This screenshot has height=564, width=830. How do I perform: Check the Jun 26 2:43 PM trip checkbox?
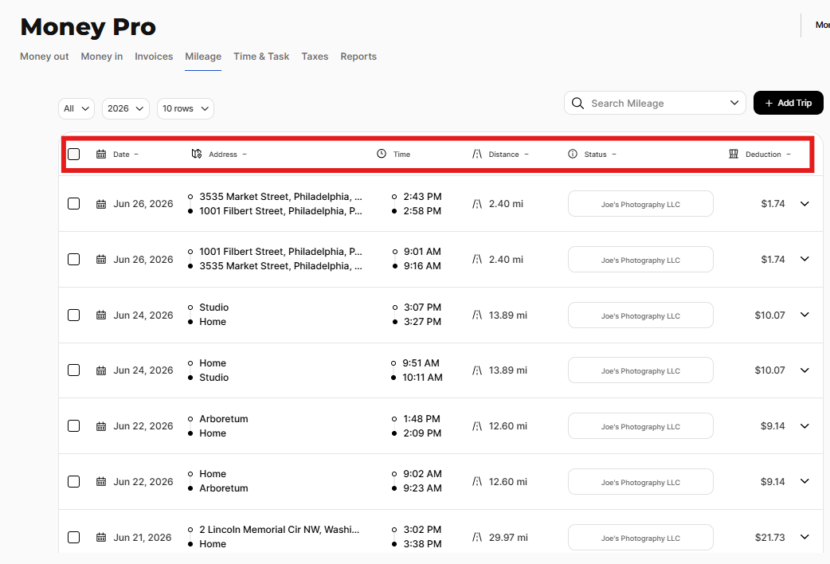pos(73,204)
